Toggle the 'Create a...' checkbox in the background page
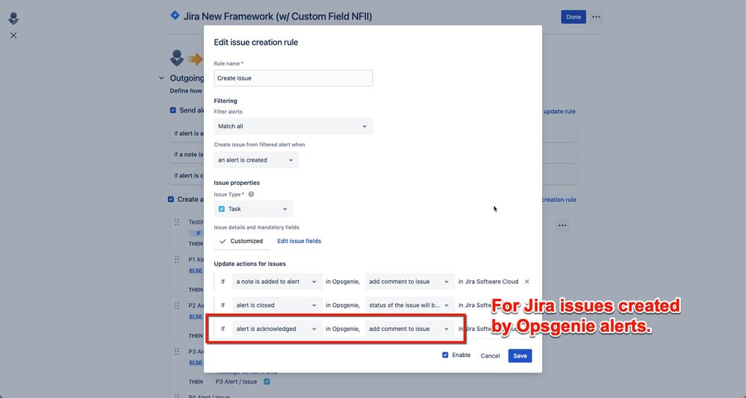 (171, 200)
